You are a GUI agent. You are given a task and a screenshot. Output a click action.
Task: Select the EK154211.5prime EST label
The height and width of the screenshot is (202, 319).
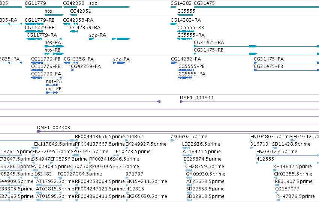[147, 181]
